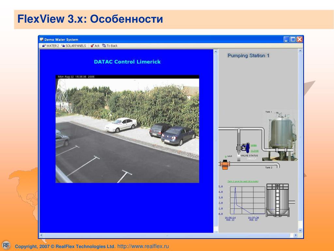Click the Tank 2 pipe label
334x251 pixels.
pyautogui.click(x=269, y=168)
